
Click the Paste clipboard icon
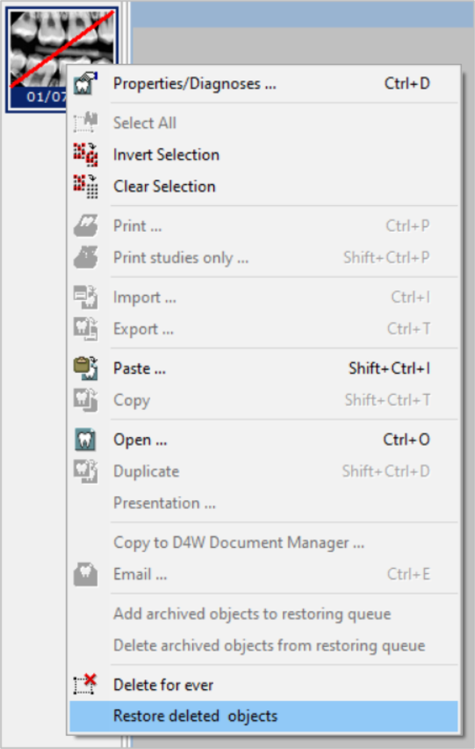point(86,368)
